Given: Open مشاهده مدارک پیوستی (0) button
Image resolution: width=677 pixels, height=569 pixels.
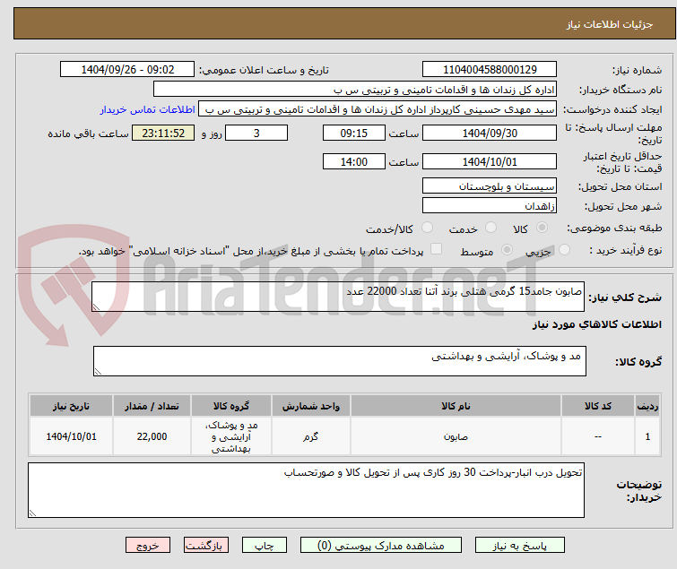Looking at the screenshot, I should coord(381,546).
